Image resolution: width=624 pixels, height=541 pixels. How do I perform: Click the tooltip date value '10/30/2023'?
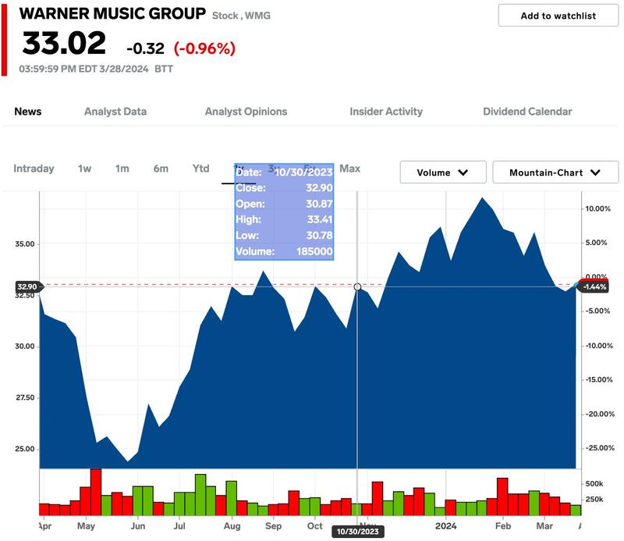pyautogui.click(x=303, y=172)
